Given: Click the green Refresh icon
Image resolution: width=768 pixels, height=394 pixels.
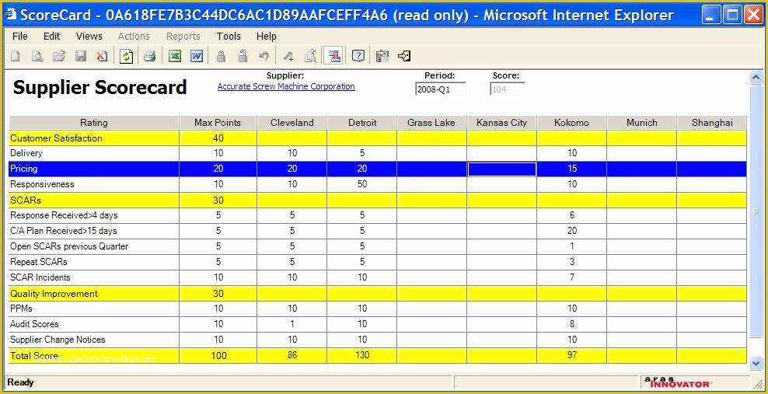Looking at the screenshot, I should coord(127,56).
